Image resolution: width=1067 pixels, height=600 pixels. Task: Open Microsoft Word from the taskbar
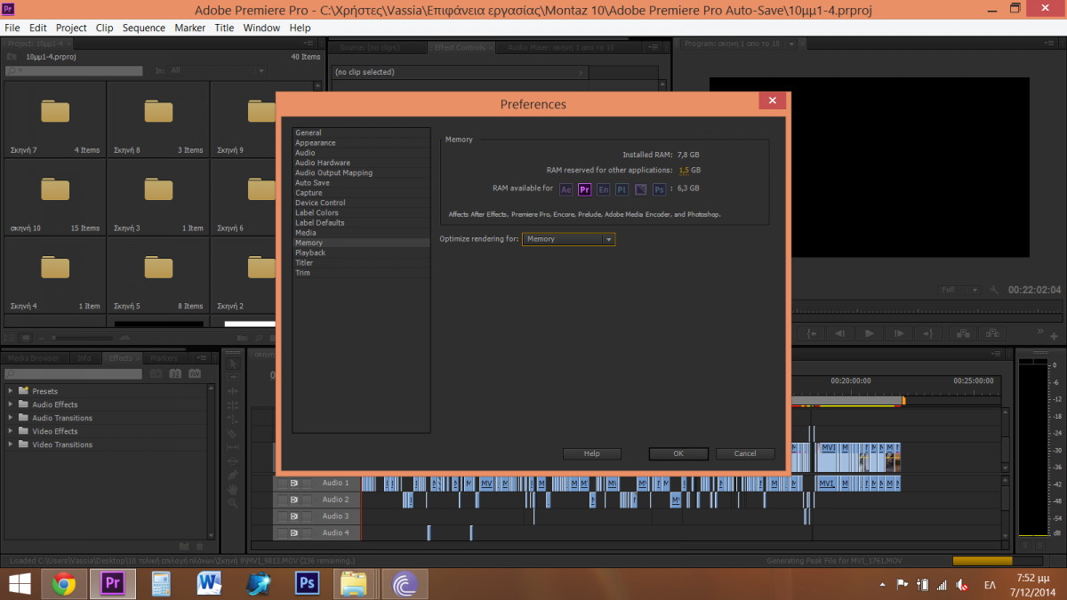(x=210, y=583)
